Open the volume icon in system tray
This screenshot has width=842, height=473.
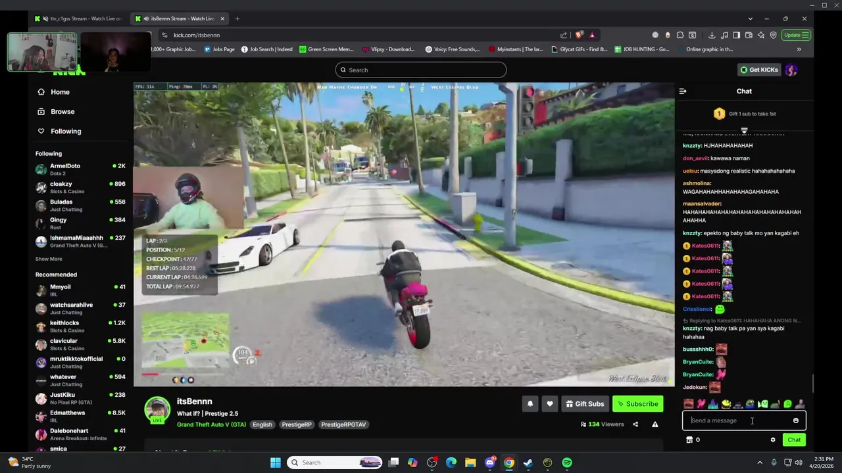coord(799,462)
